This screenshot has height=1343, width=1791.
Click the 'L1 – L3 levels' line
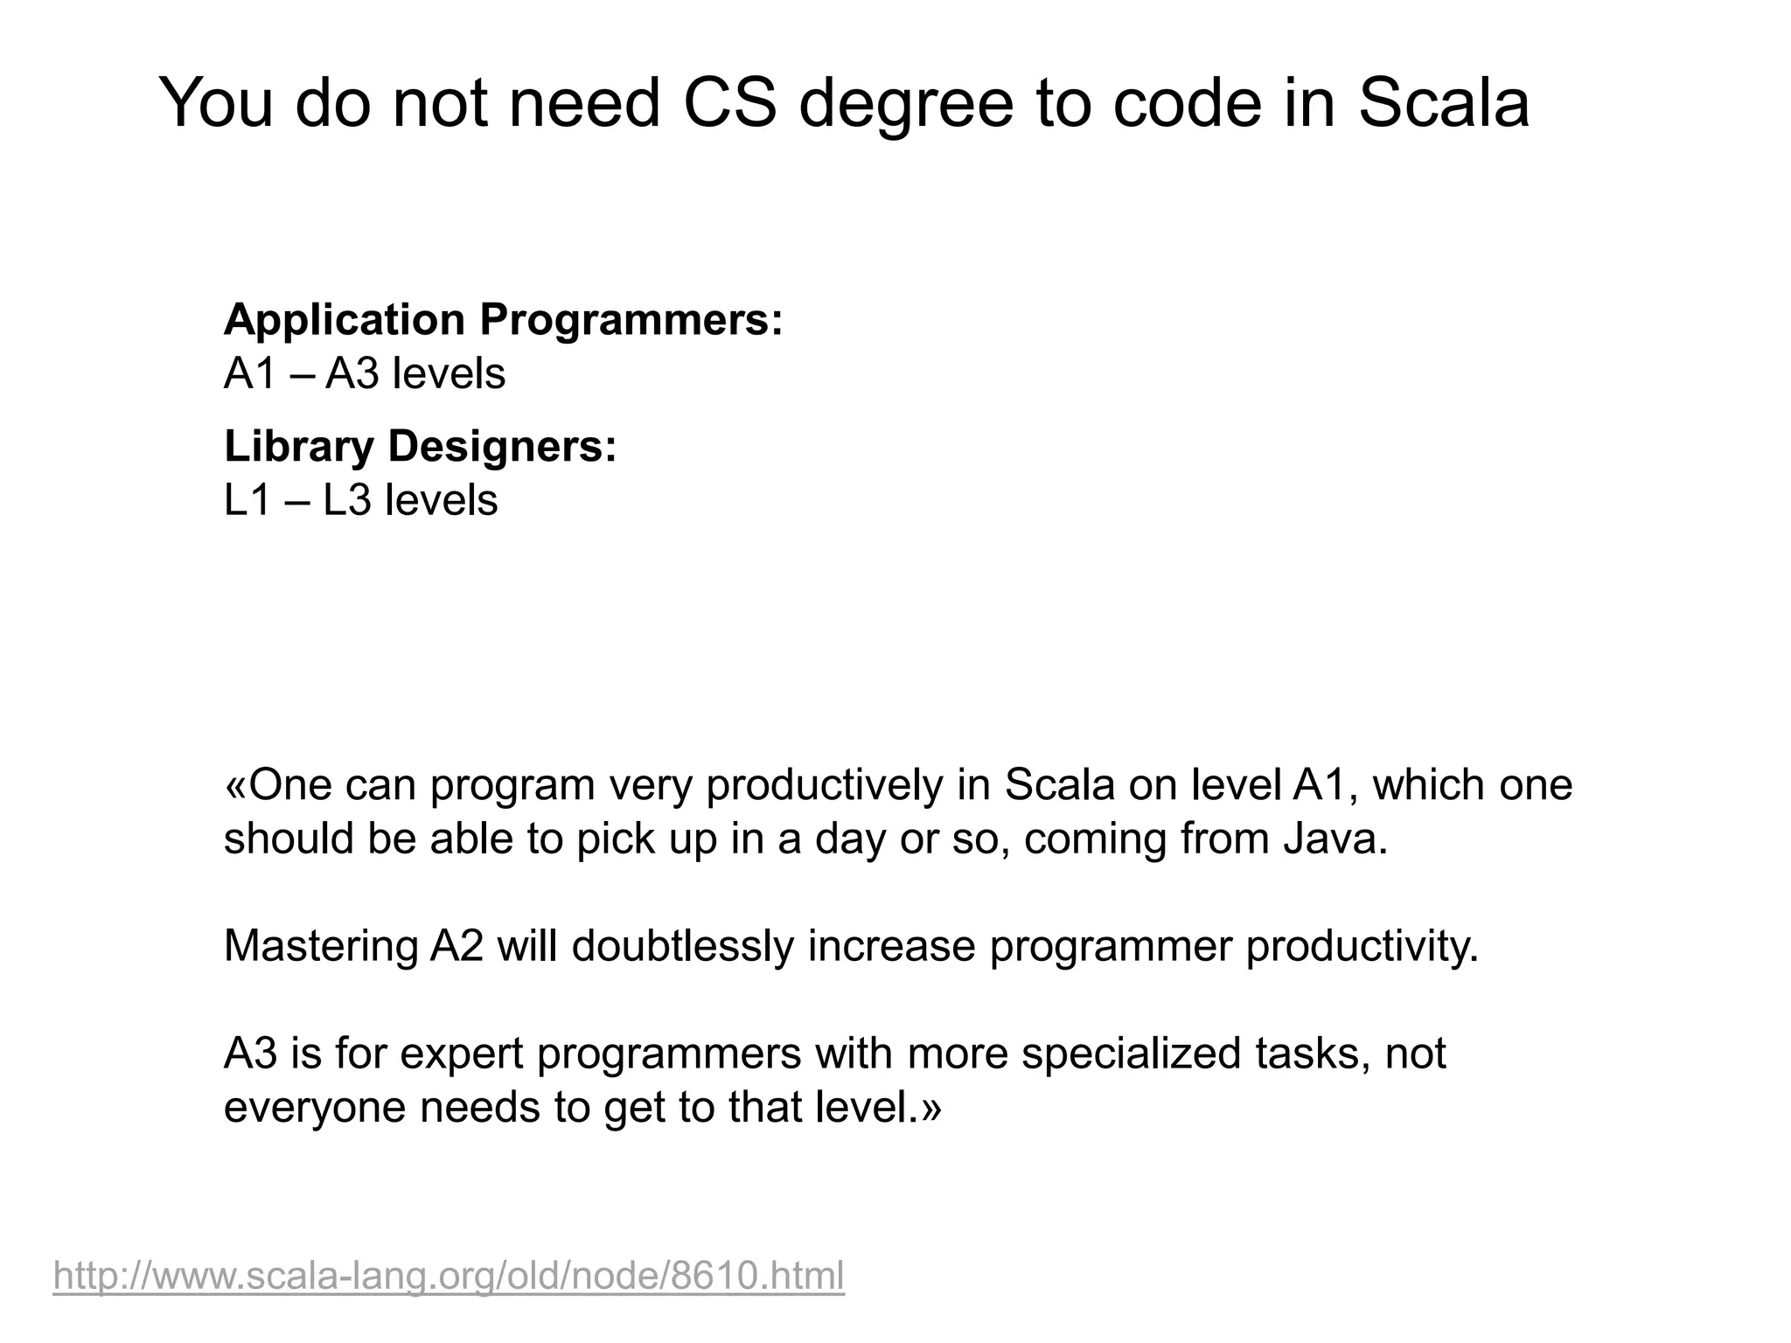[360, 500]
